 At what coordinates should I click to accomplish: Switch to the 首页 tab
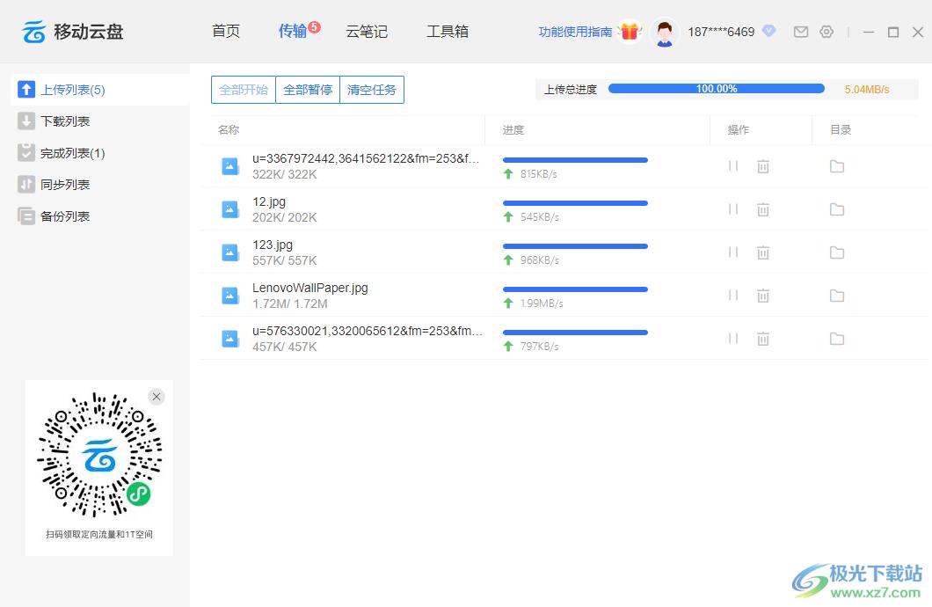pyautogui.click(x=226, y=32)
